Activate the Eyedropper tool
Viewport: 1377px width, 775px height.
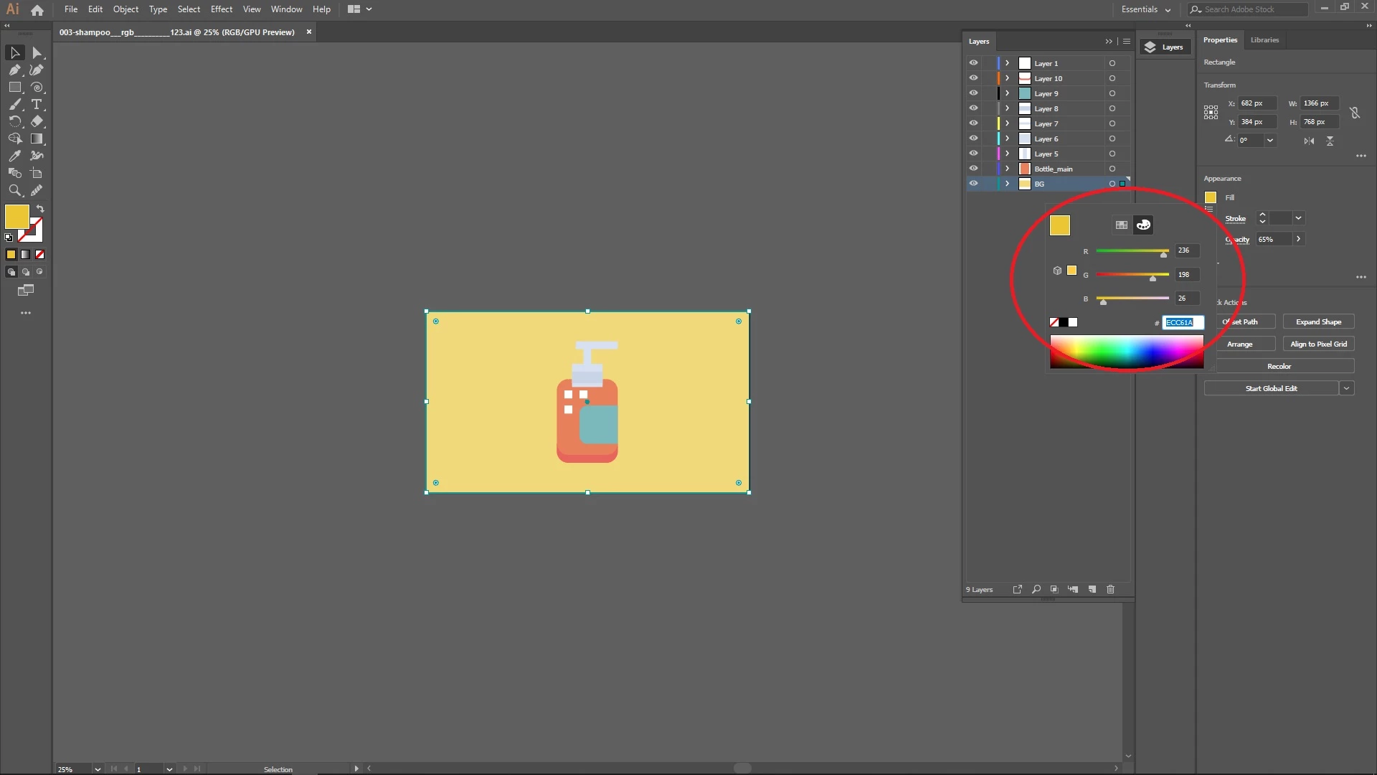pos(14,156)
